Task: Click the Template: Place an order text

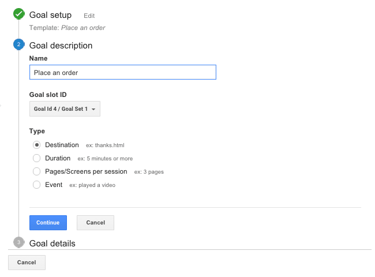Action: (x=67, y=28)
